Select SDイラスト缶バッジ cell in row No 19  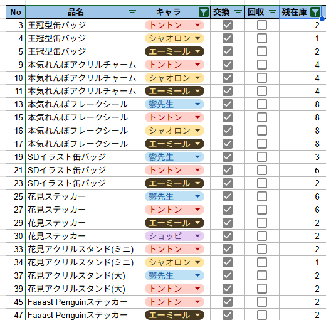point(82,157)
